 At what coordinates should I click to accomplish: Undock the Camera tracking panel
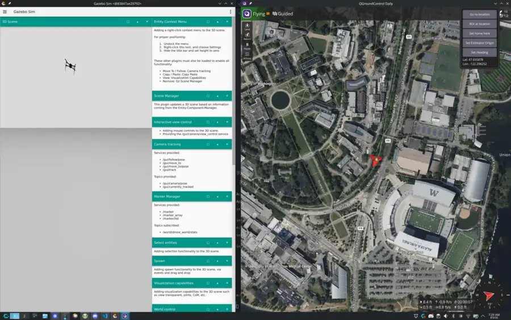(x=208, y=144)
